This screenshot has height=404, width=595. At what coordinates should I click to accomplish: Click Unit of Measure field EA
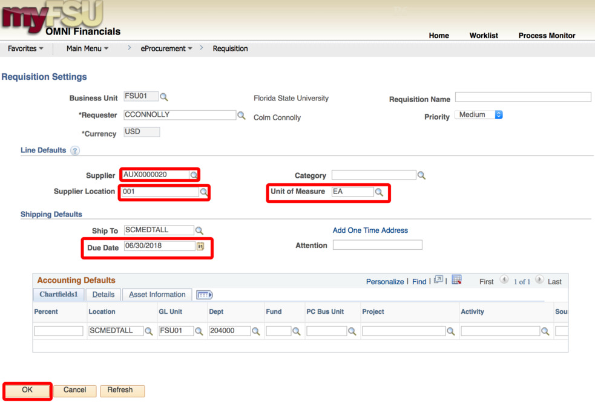click(x=352, y=191)
